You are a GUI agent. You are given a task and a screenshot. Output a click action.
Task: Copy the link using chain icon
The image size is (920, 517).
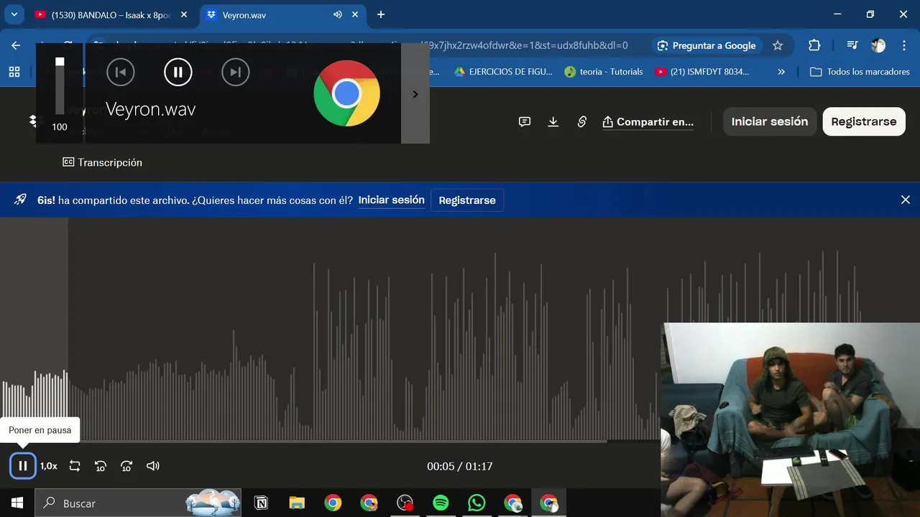point(582,122)
